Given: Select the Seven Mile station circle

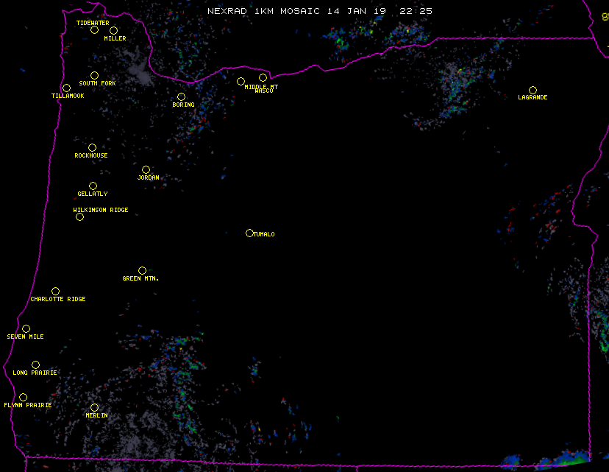Looking at the screenshot, I should [26, 329].
